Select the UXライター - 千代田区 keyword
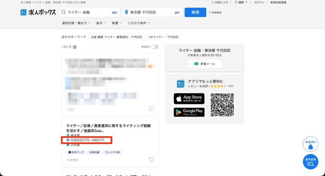 coord(164,37)
